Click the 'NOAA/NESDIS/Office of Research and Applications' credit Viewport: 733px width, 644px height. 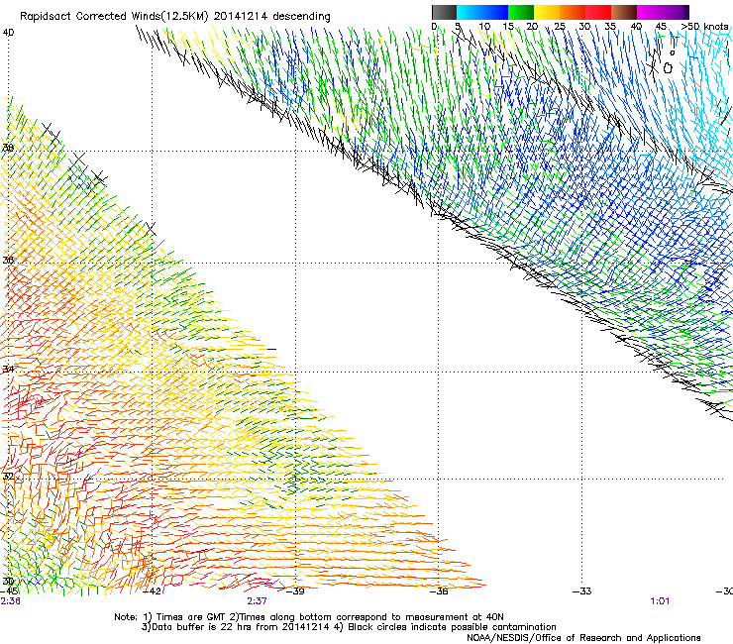pos(583,638)
